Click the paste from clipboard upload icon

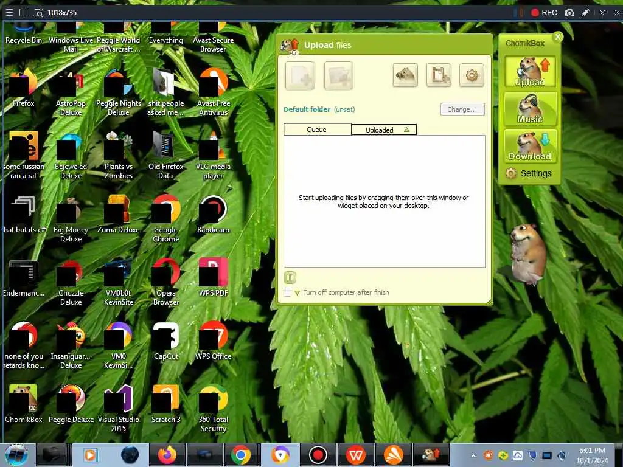[439, 75]
